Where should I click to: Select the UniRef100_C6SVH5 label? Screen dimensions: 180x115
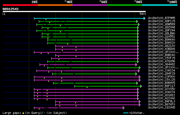point(161,108)
